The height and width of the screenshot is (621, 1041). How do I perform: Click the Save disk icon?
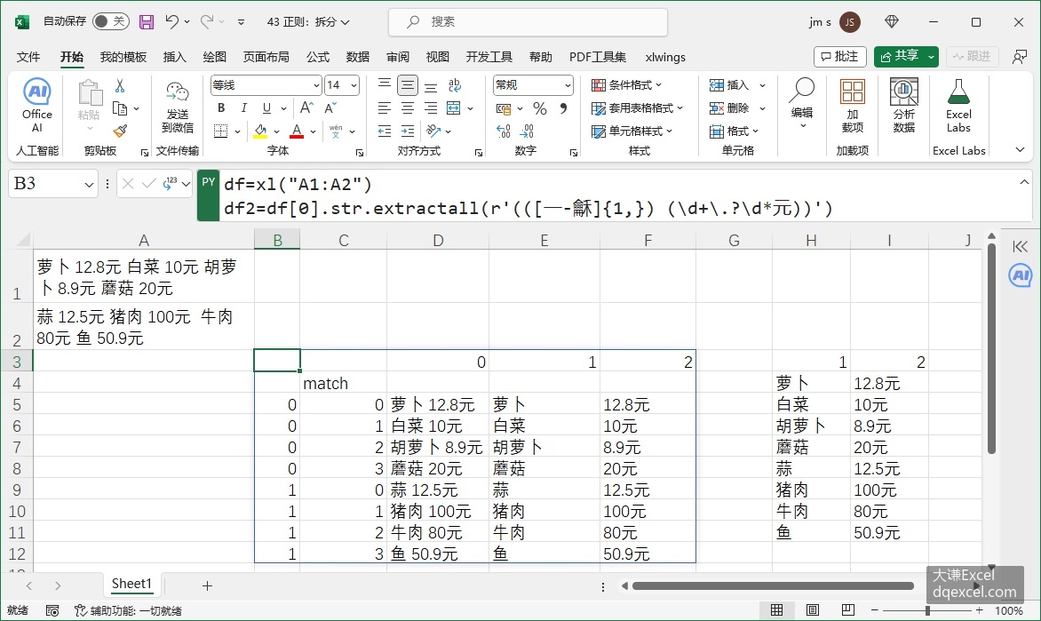pos(146,22)
